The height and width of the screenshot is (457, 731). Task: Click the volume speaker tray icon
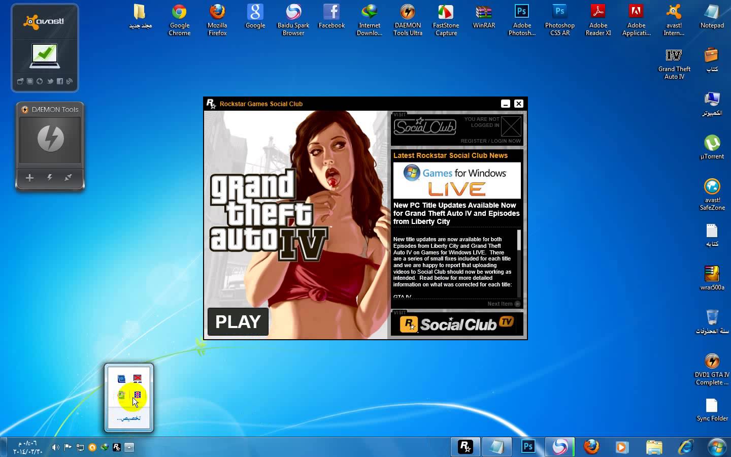click(55, 447)
